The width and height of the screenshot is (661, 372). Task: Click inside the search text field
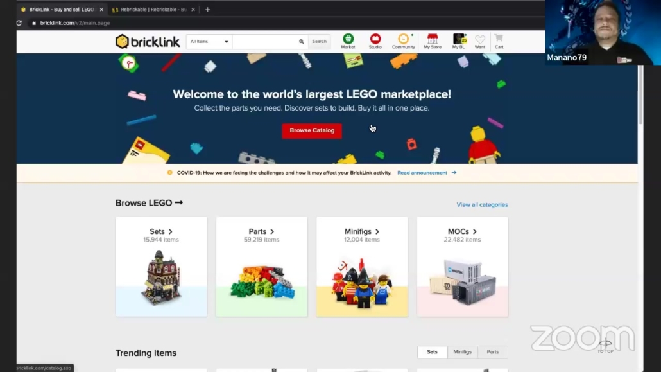[x=265, y=41]
